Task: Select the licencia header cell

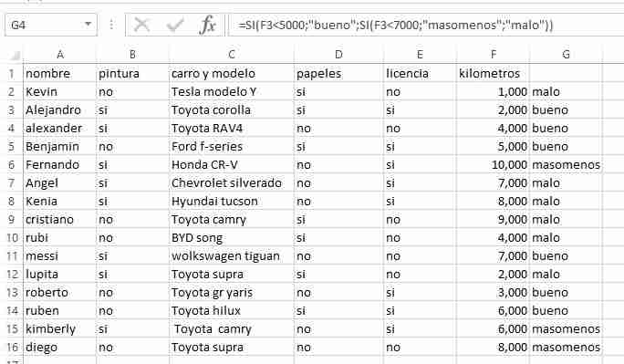Action: click(x=420, y=74)
